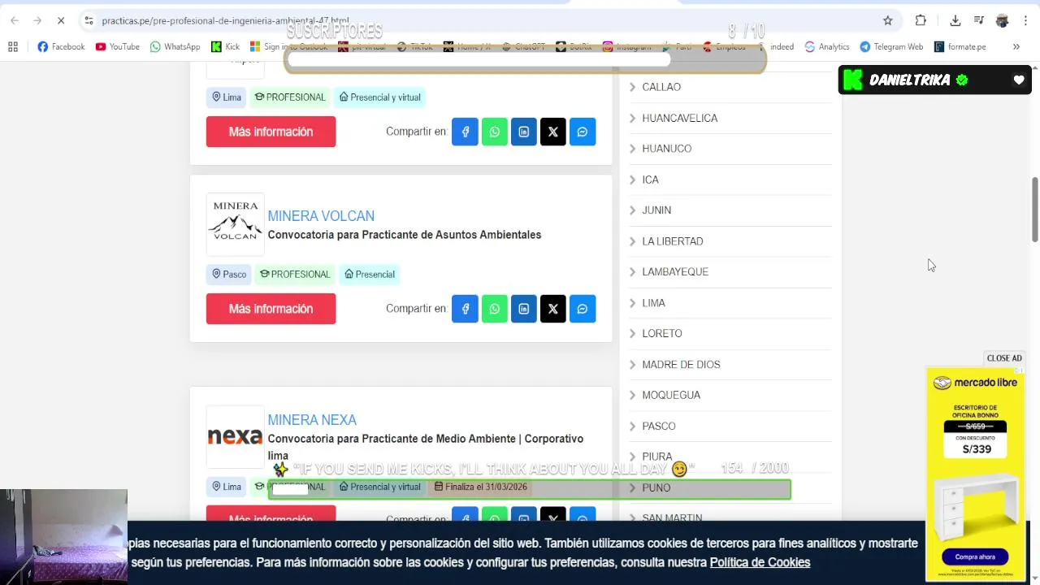Click the Pasco location tag
Viewport: 1040px width, 585px height.
pos(229,274)
